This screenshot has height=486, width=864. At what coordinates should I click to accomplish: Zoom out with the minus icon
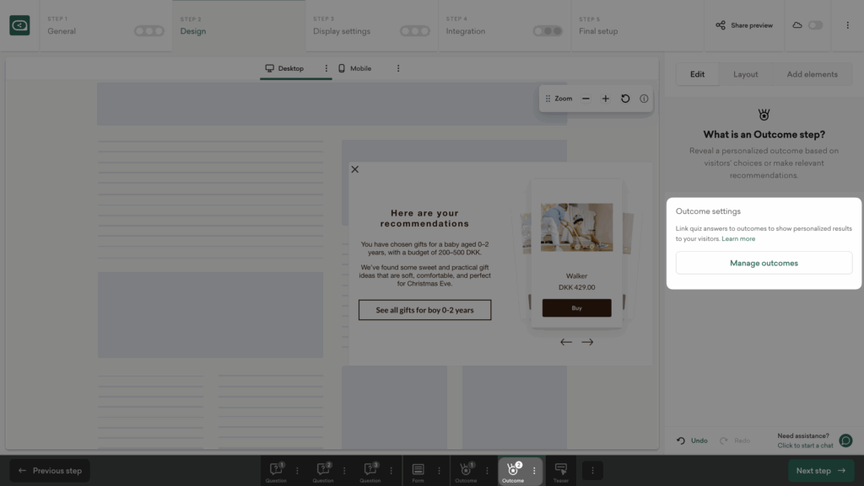tap(586, 99)
